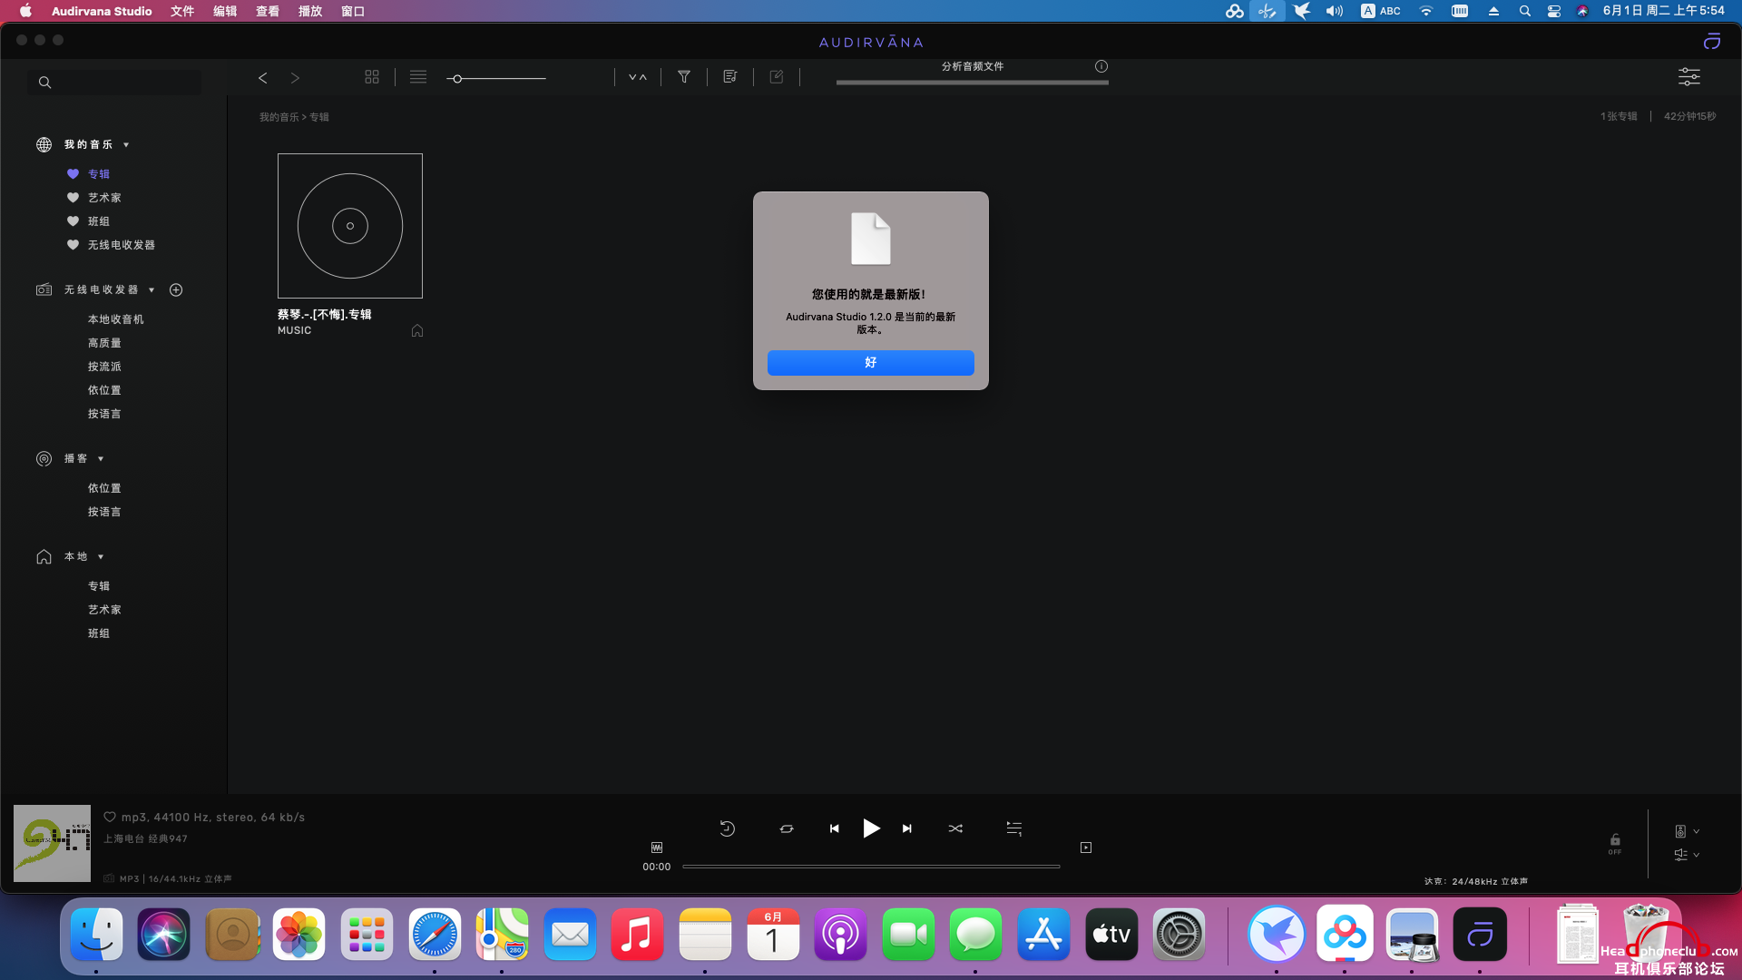Collapse the 播客 section
Viewport: 1742px width, 980px height.
click(x=101, y=459)
